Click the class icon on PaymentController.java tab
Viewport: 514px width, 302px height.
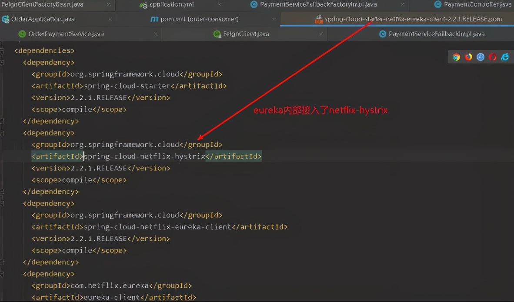tap(437, 5)
